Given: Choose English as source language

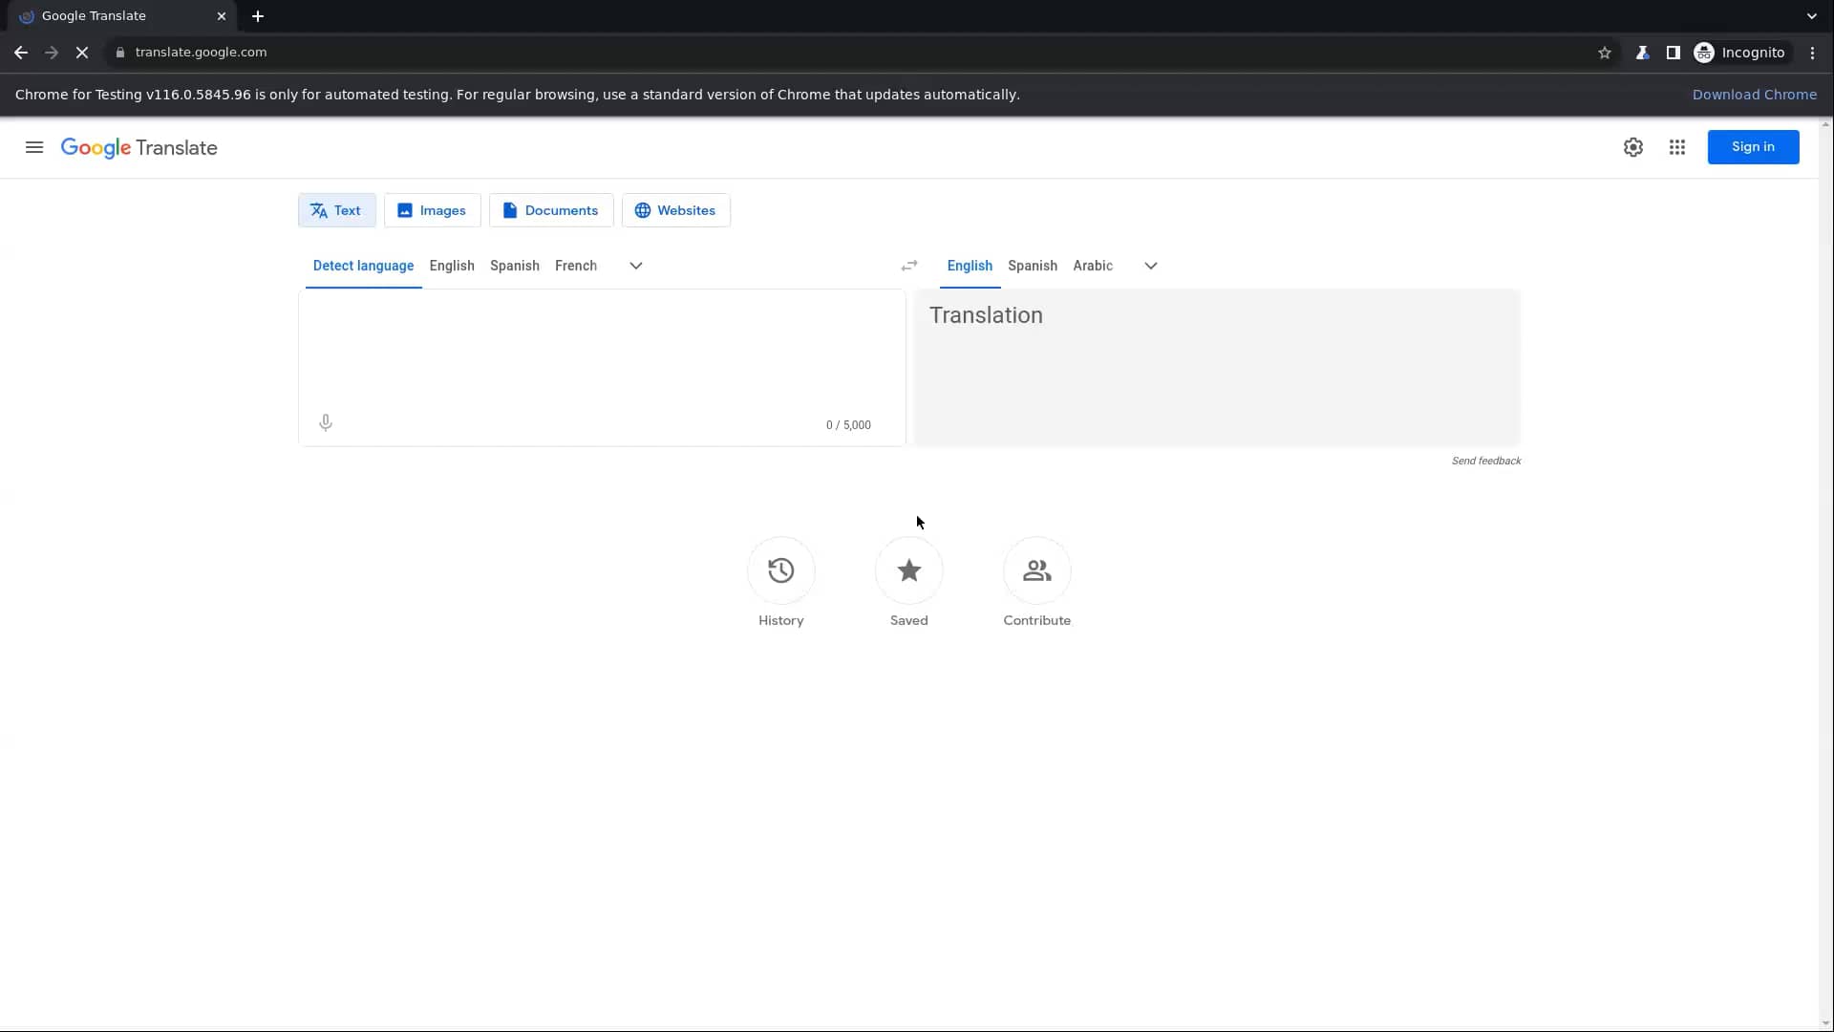Looking at the screenshot, I should (452, 266).
